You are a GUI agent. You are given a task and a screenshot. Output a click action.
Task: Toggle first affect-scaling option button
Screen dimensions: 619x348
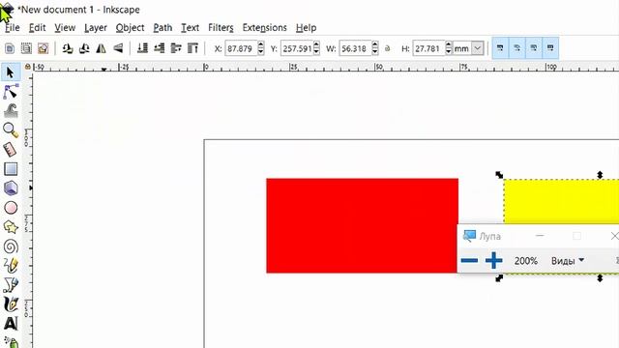pos(500,48)
